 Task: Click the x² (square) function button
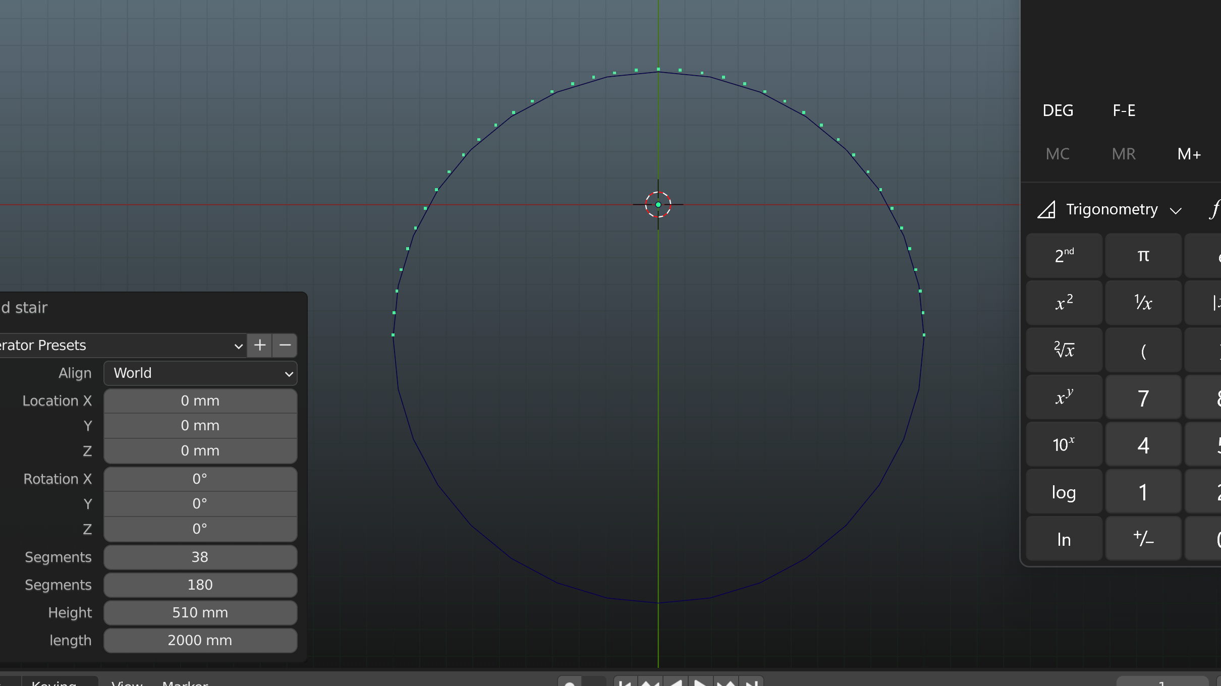coord(1064,303)
